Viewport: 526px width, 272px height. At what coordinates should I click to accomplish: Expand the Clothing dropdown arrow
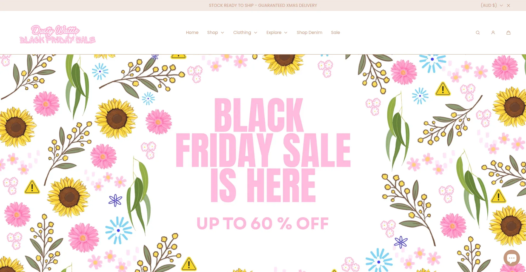[256, 33]
